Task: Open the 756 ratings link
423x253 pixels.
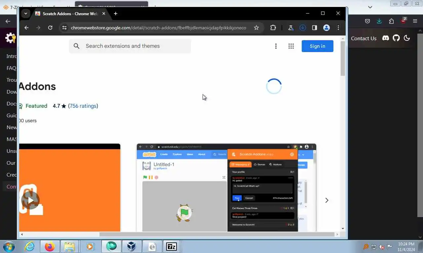Action: pyautogui.click(x=83, y=106)
